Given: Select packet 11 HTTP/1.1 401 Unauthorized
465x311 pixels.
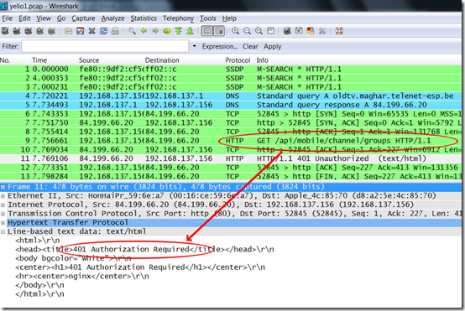Looking at the screenshot, I should (231, 158).
